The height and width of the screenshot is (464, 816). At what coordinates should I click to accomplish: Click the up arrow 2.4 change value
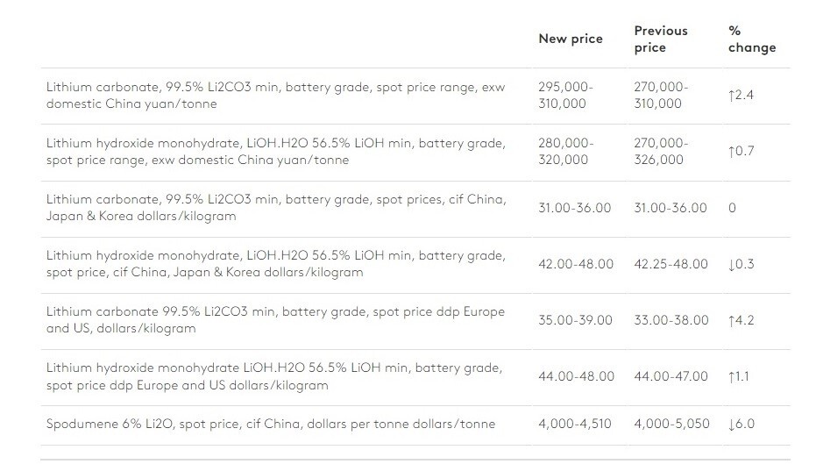tap(741, 96)
